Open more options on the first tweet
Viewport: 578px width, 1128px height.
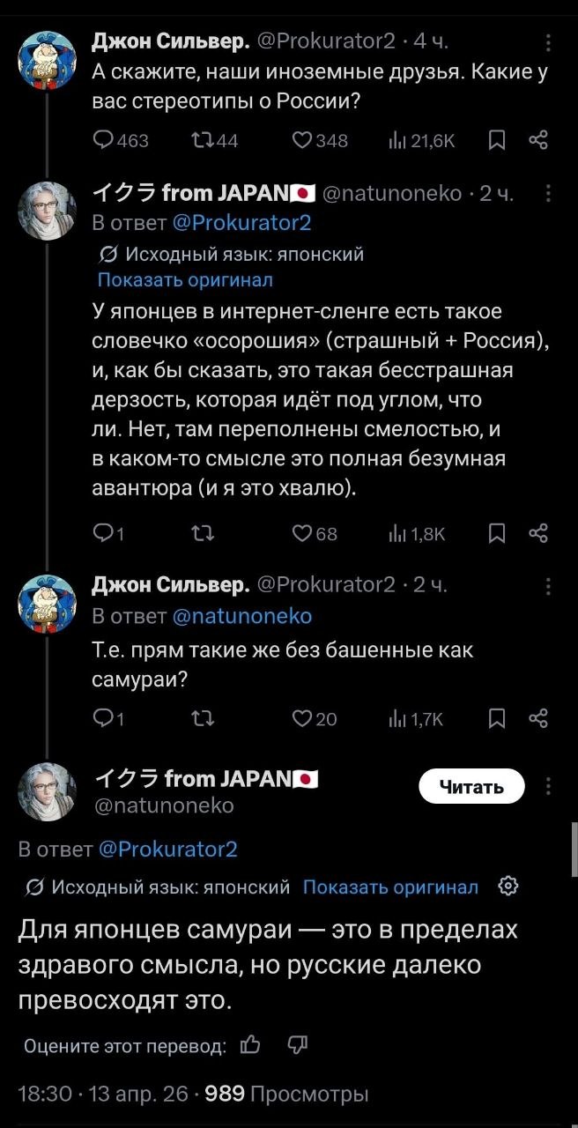548,43
